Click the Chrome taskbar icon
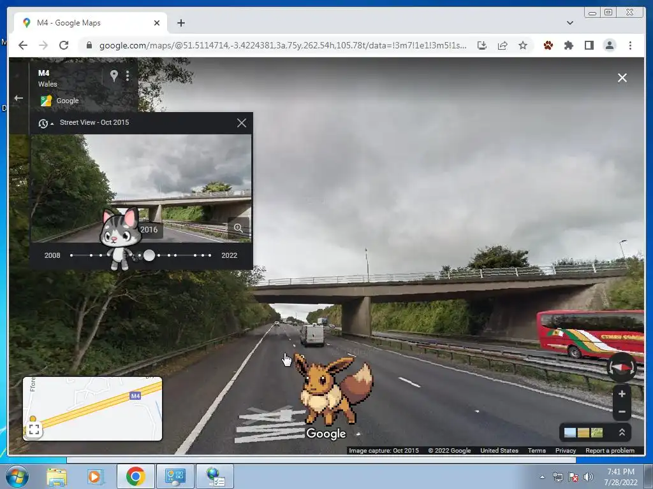653x489 pixels. coord(136,476)
